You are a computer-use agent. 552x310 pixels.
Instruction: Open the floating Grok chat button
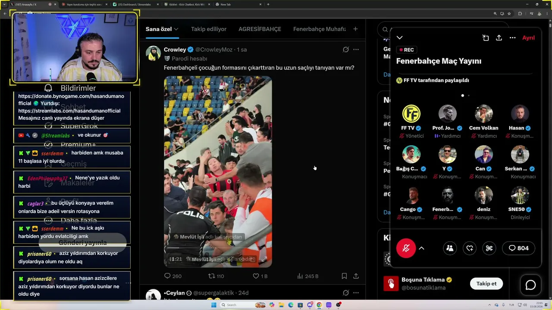tap(530, 285)
